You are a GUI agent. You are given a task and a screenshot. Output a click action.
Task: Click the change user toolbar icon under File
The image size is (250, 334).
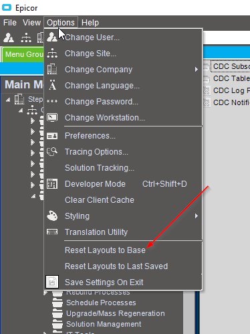(x=9, y=37)
